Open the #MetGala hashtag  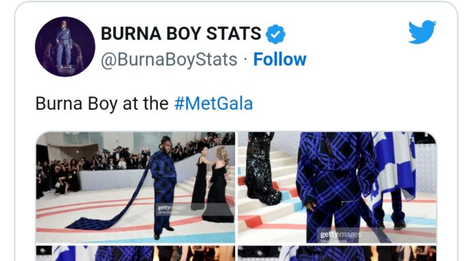[214, 104]
